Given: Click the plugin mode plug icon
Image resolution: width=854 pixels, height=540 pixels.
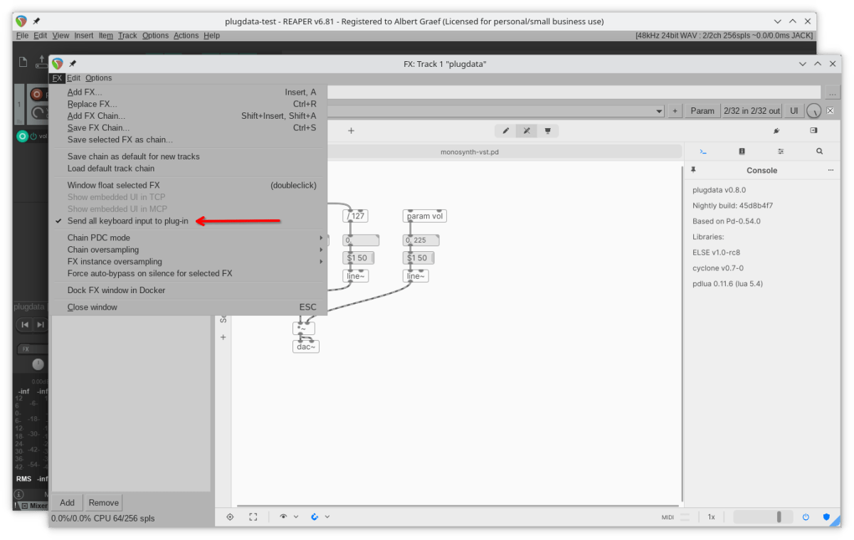Looking at the screenshot, I should (x=776, y=131).
